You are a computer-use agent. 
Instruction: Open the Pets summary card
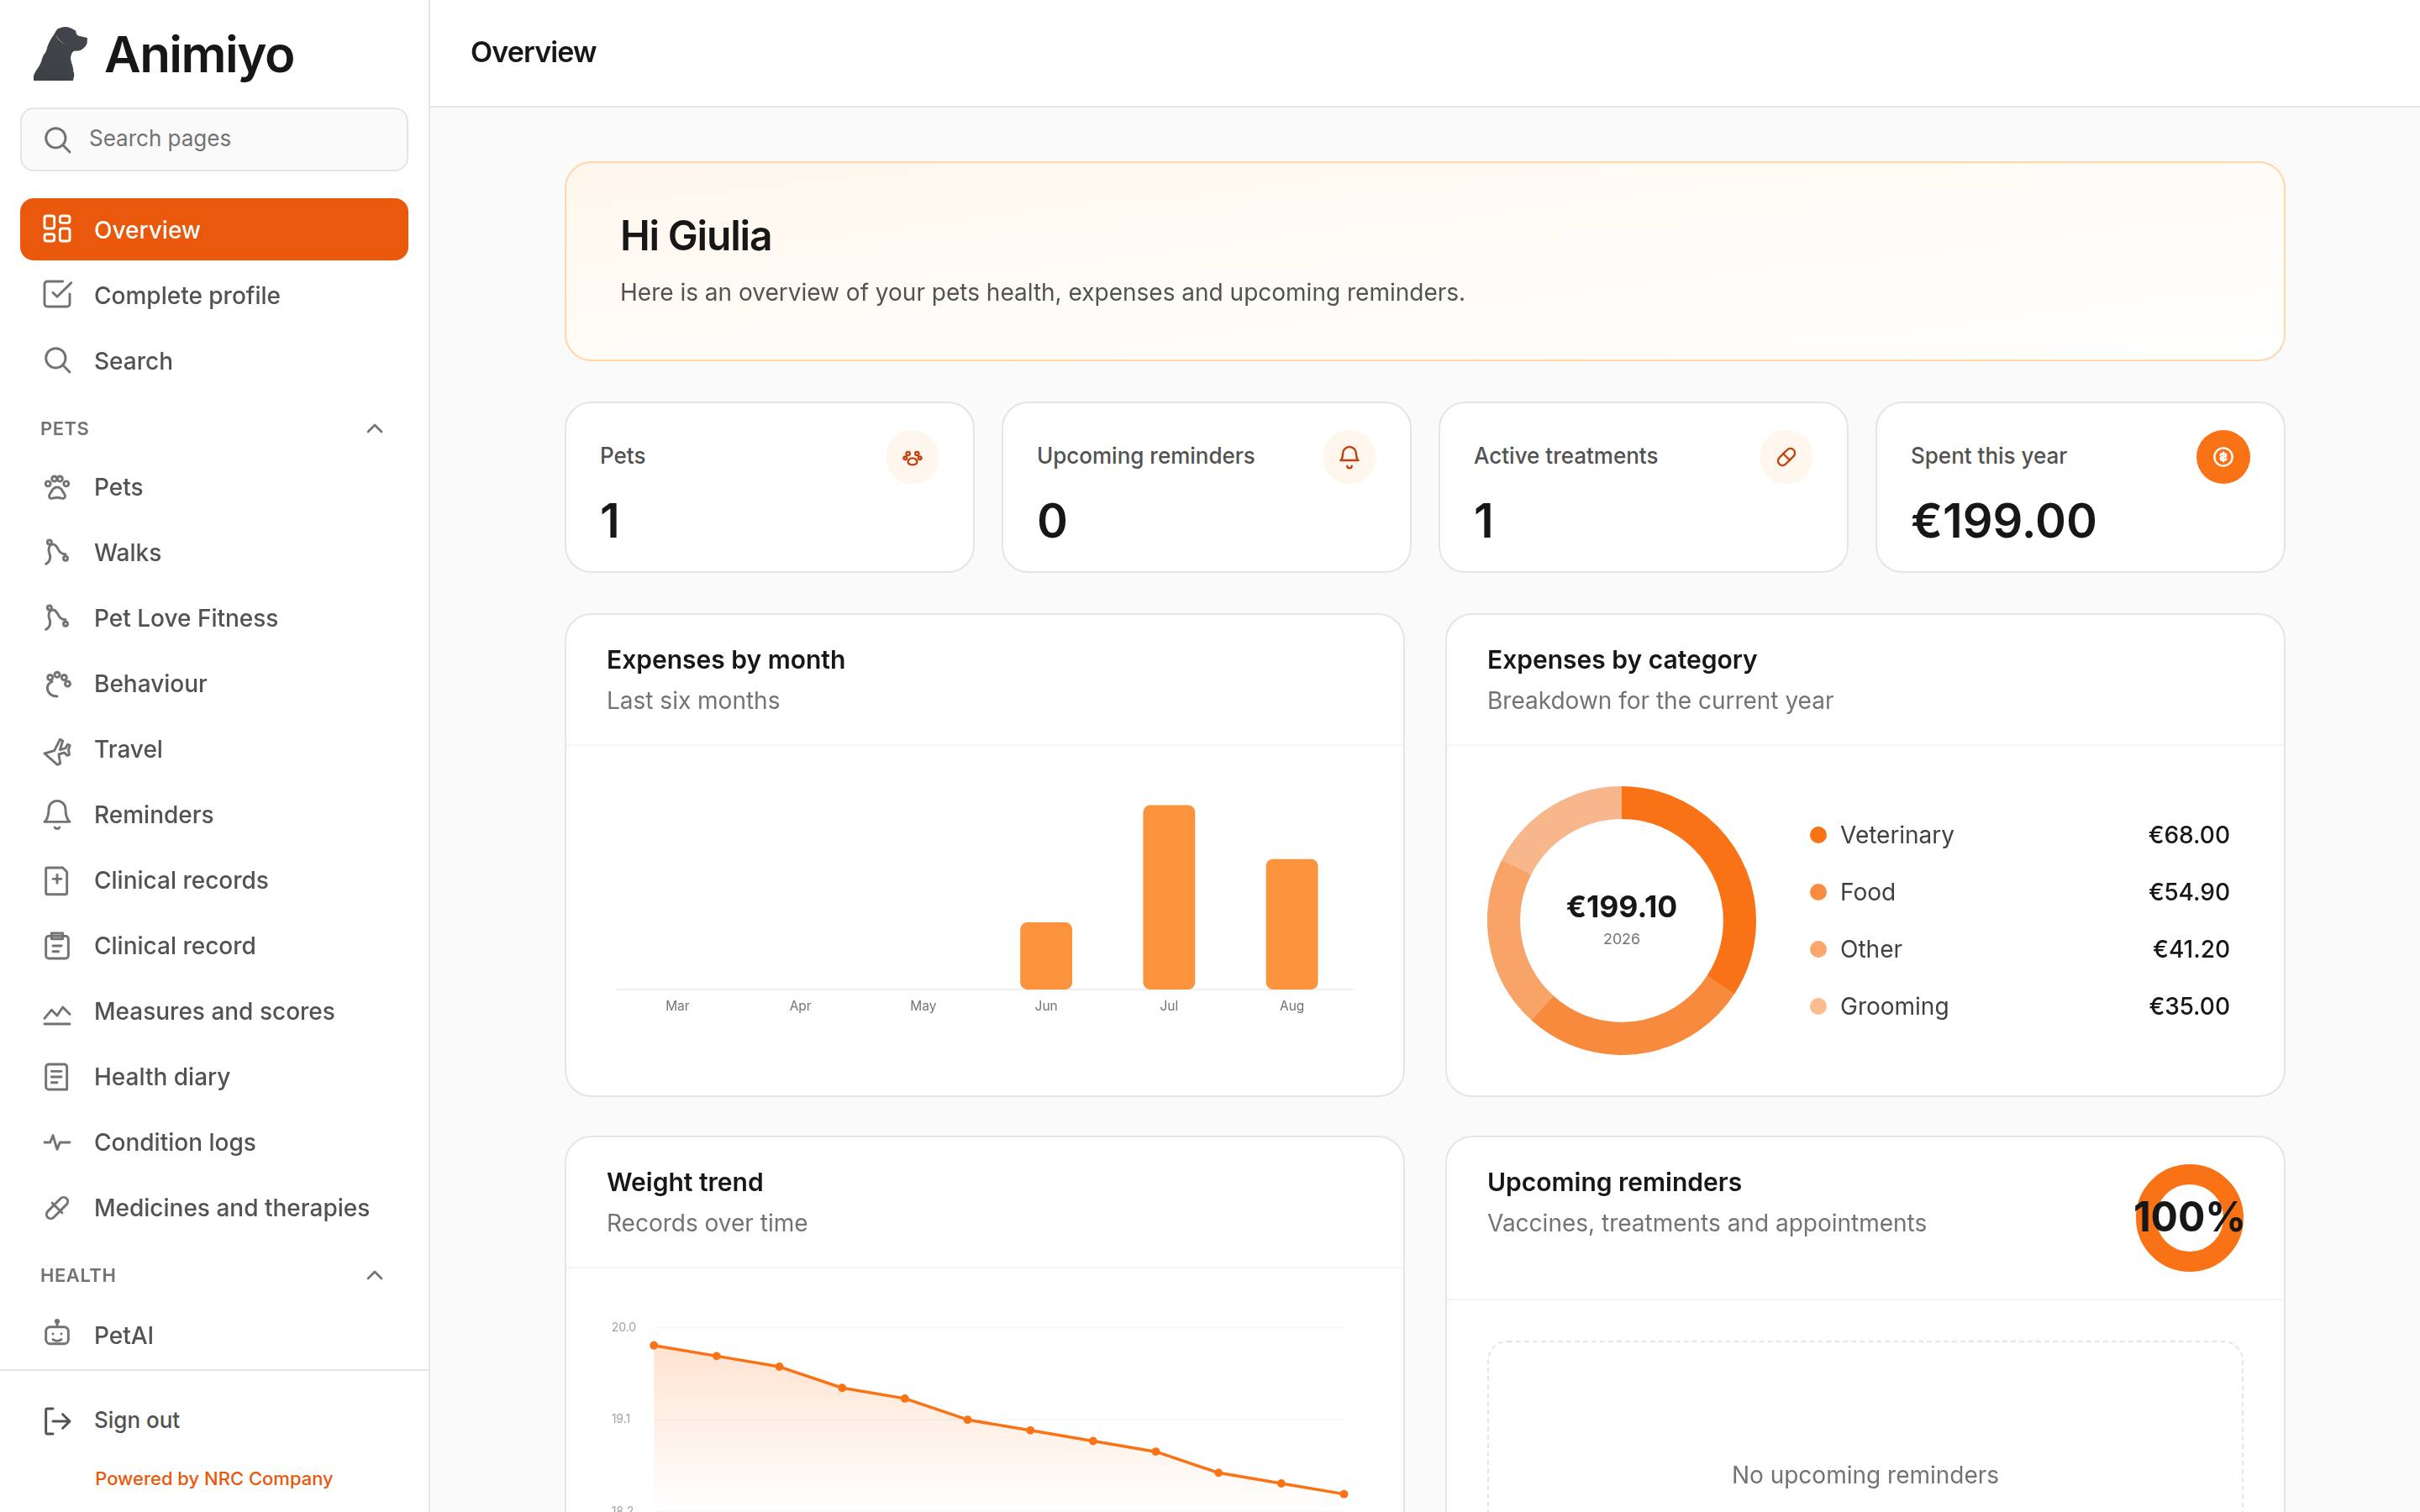(x=769, y=487)
